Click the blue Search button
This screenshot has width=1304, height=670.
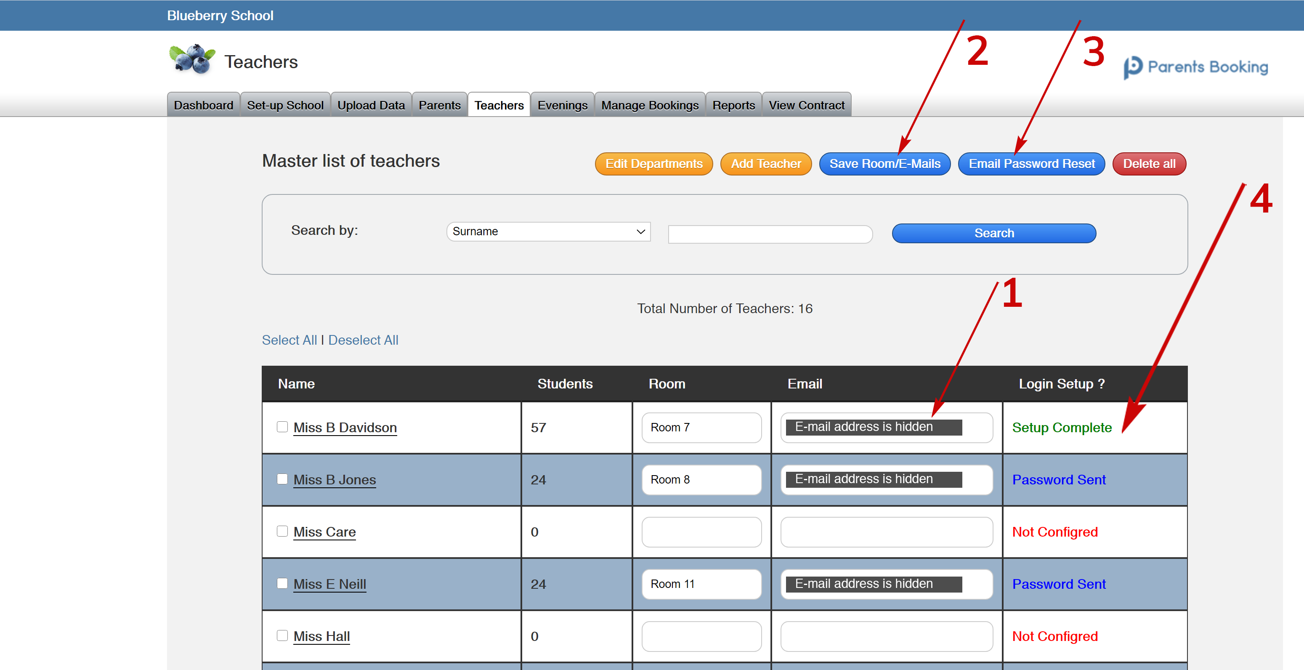click(993, 231)
